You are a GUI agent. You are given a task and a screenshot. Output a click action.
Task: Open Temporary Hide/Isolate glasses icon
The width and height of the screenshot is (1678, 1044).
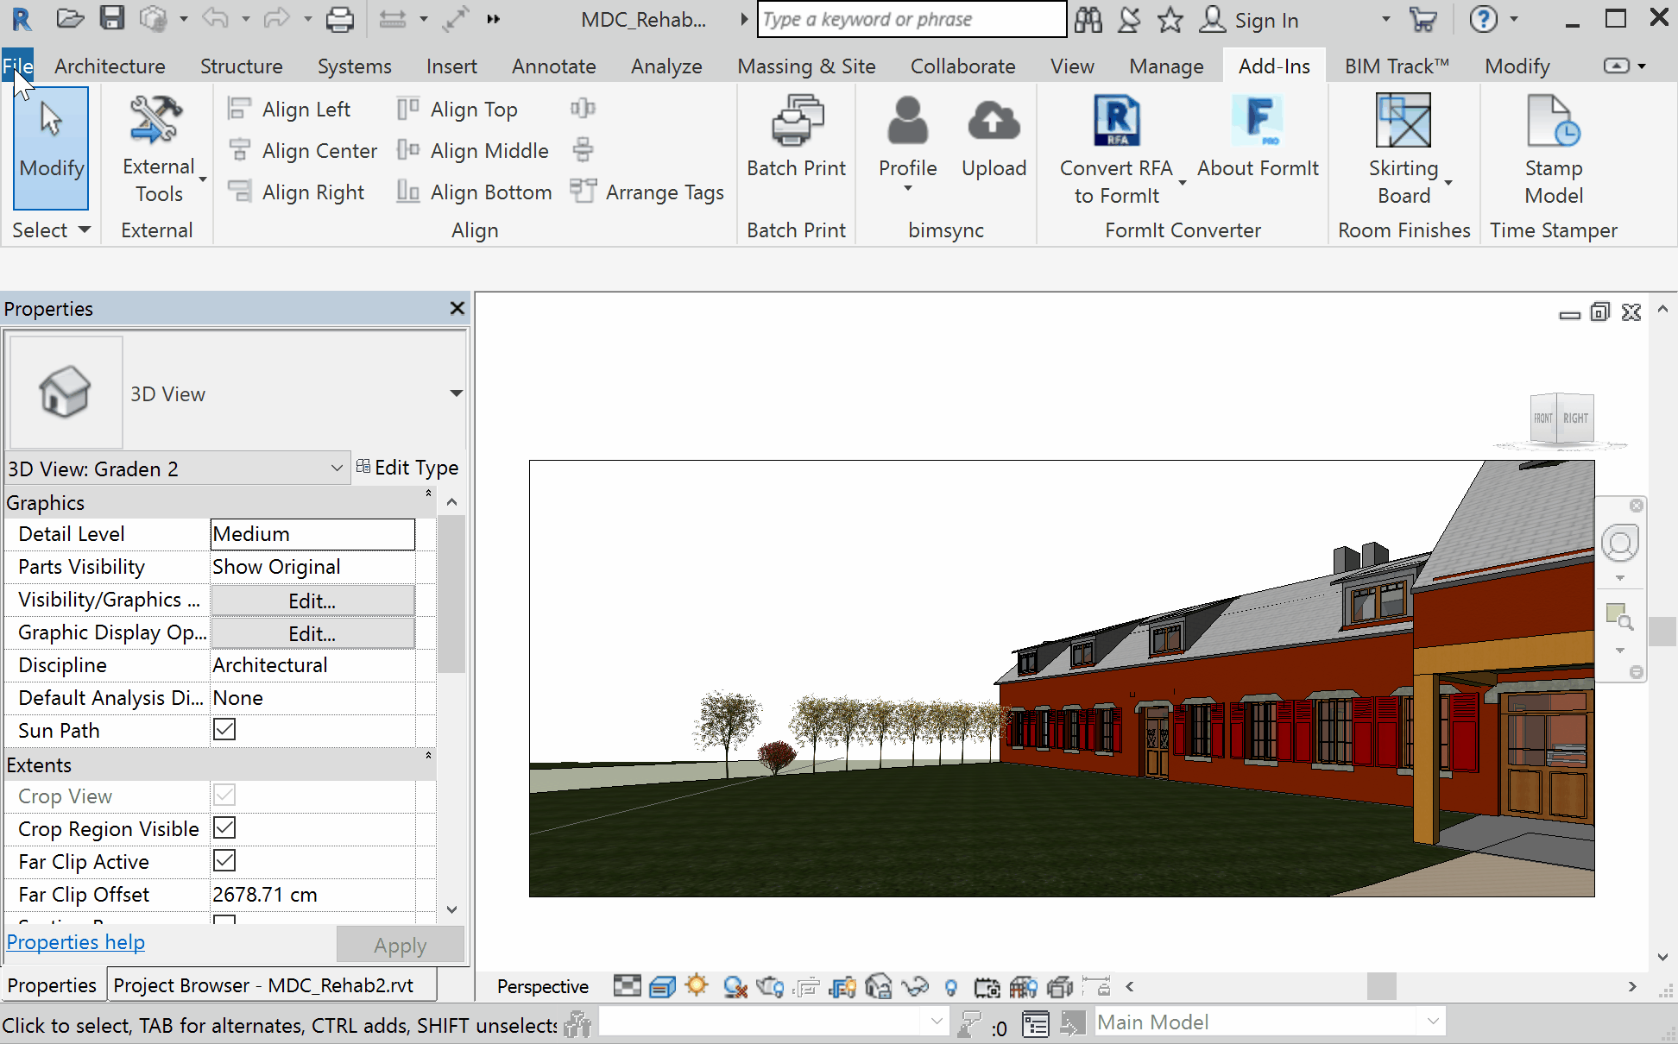click(915, 986)
